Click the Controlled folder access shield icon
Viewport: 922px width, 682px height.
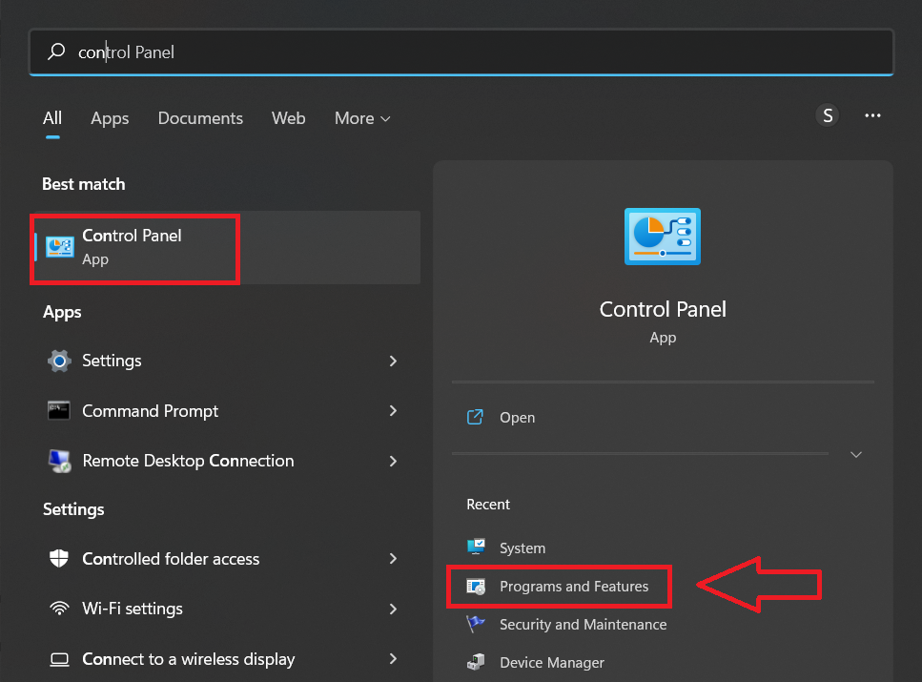coord(59,558)
